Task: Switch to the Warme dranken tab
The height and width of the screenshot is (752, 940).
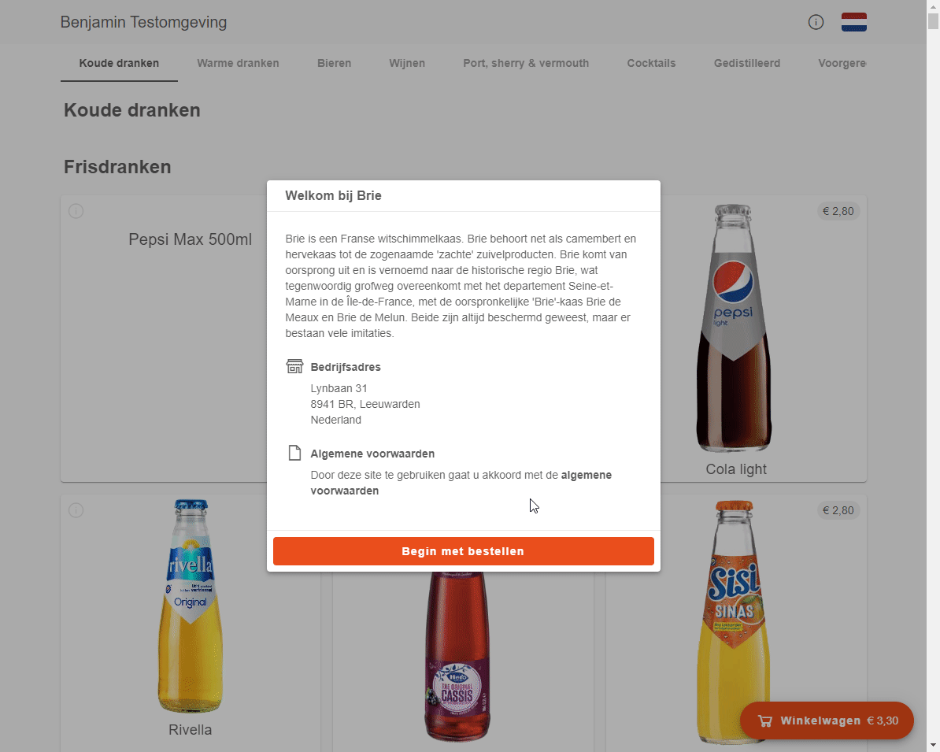Action: click(238, 63)
